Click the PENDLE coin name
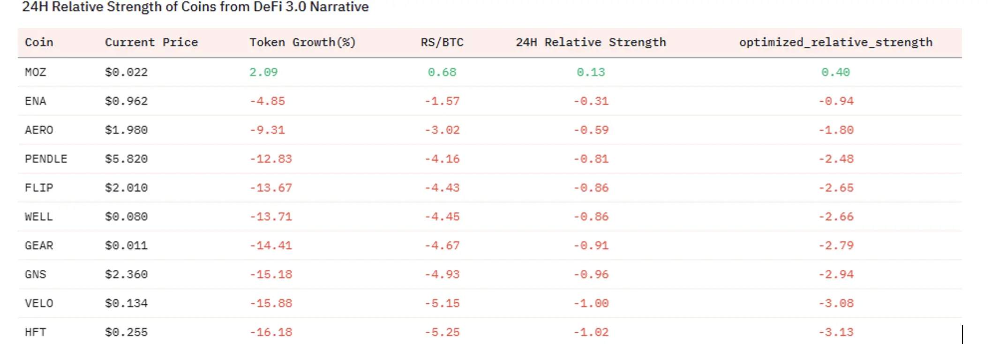Viewport: 992px width, 344px height. 46,159
